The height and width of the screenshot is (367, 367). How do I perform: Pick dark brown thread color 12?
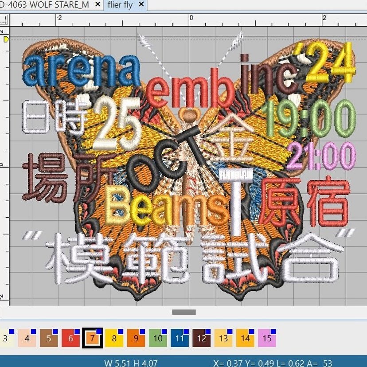click(201, 339)
